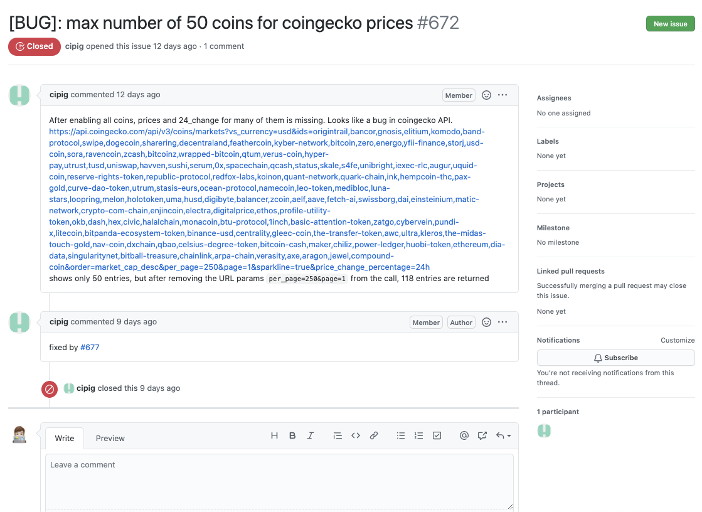Insert code formatting icon
Image resolution: width=702 pixels, height=512 pixels.
tap(356, 435)
